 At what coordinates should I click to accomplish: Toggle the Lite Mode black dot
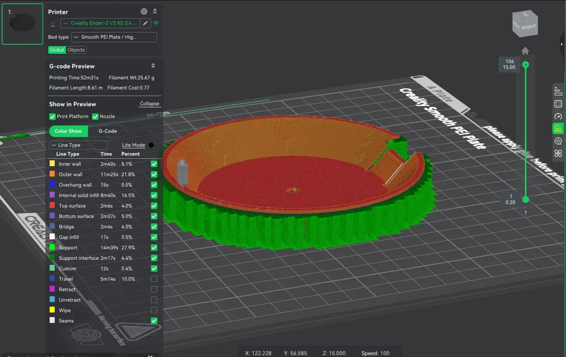tap(151, 145)
